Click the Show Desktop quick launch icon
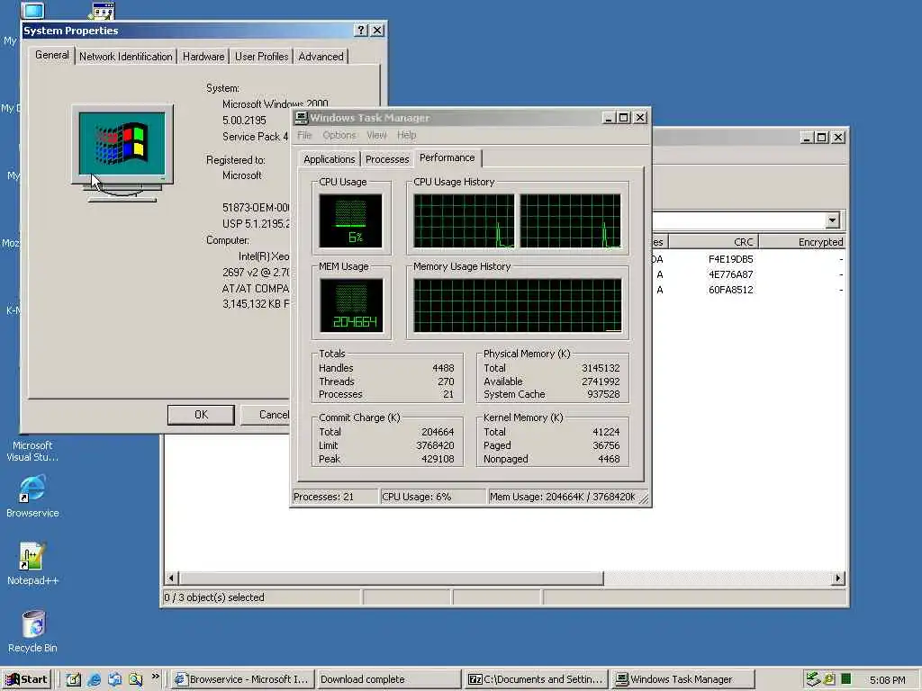Screen dimensions: 922x691 [74, 679]
